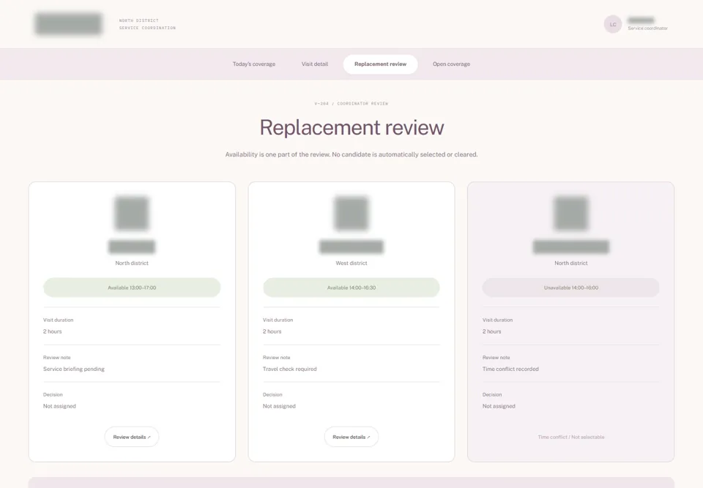This screenshot has height=488, width=703.
Task: Click the candidate photo on the Available 13:00–17:00 card
Action: [132, 214]
